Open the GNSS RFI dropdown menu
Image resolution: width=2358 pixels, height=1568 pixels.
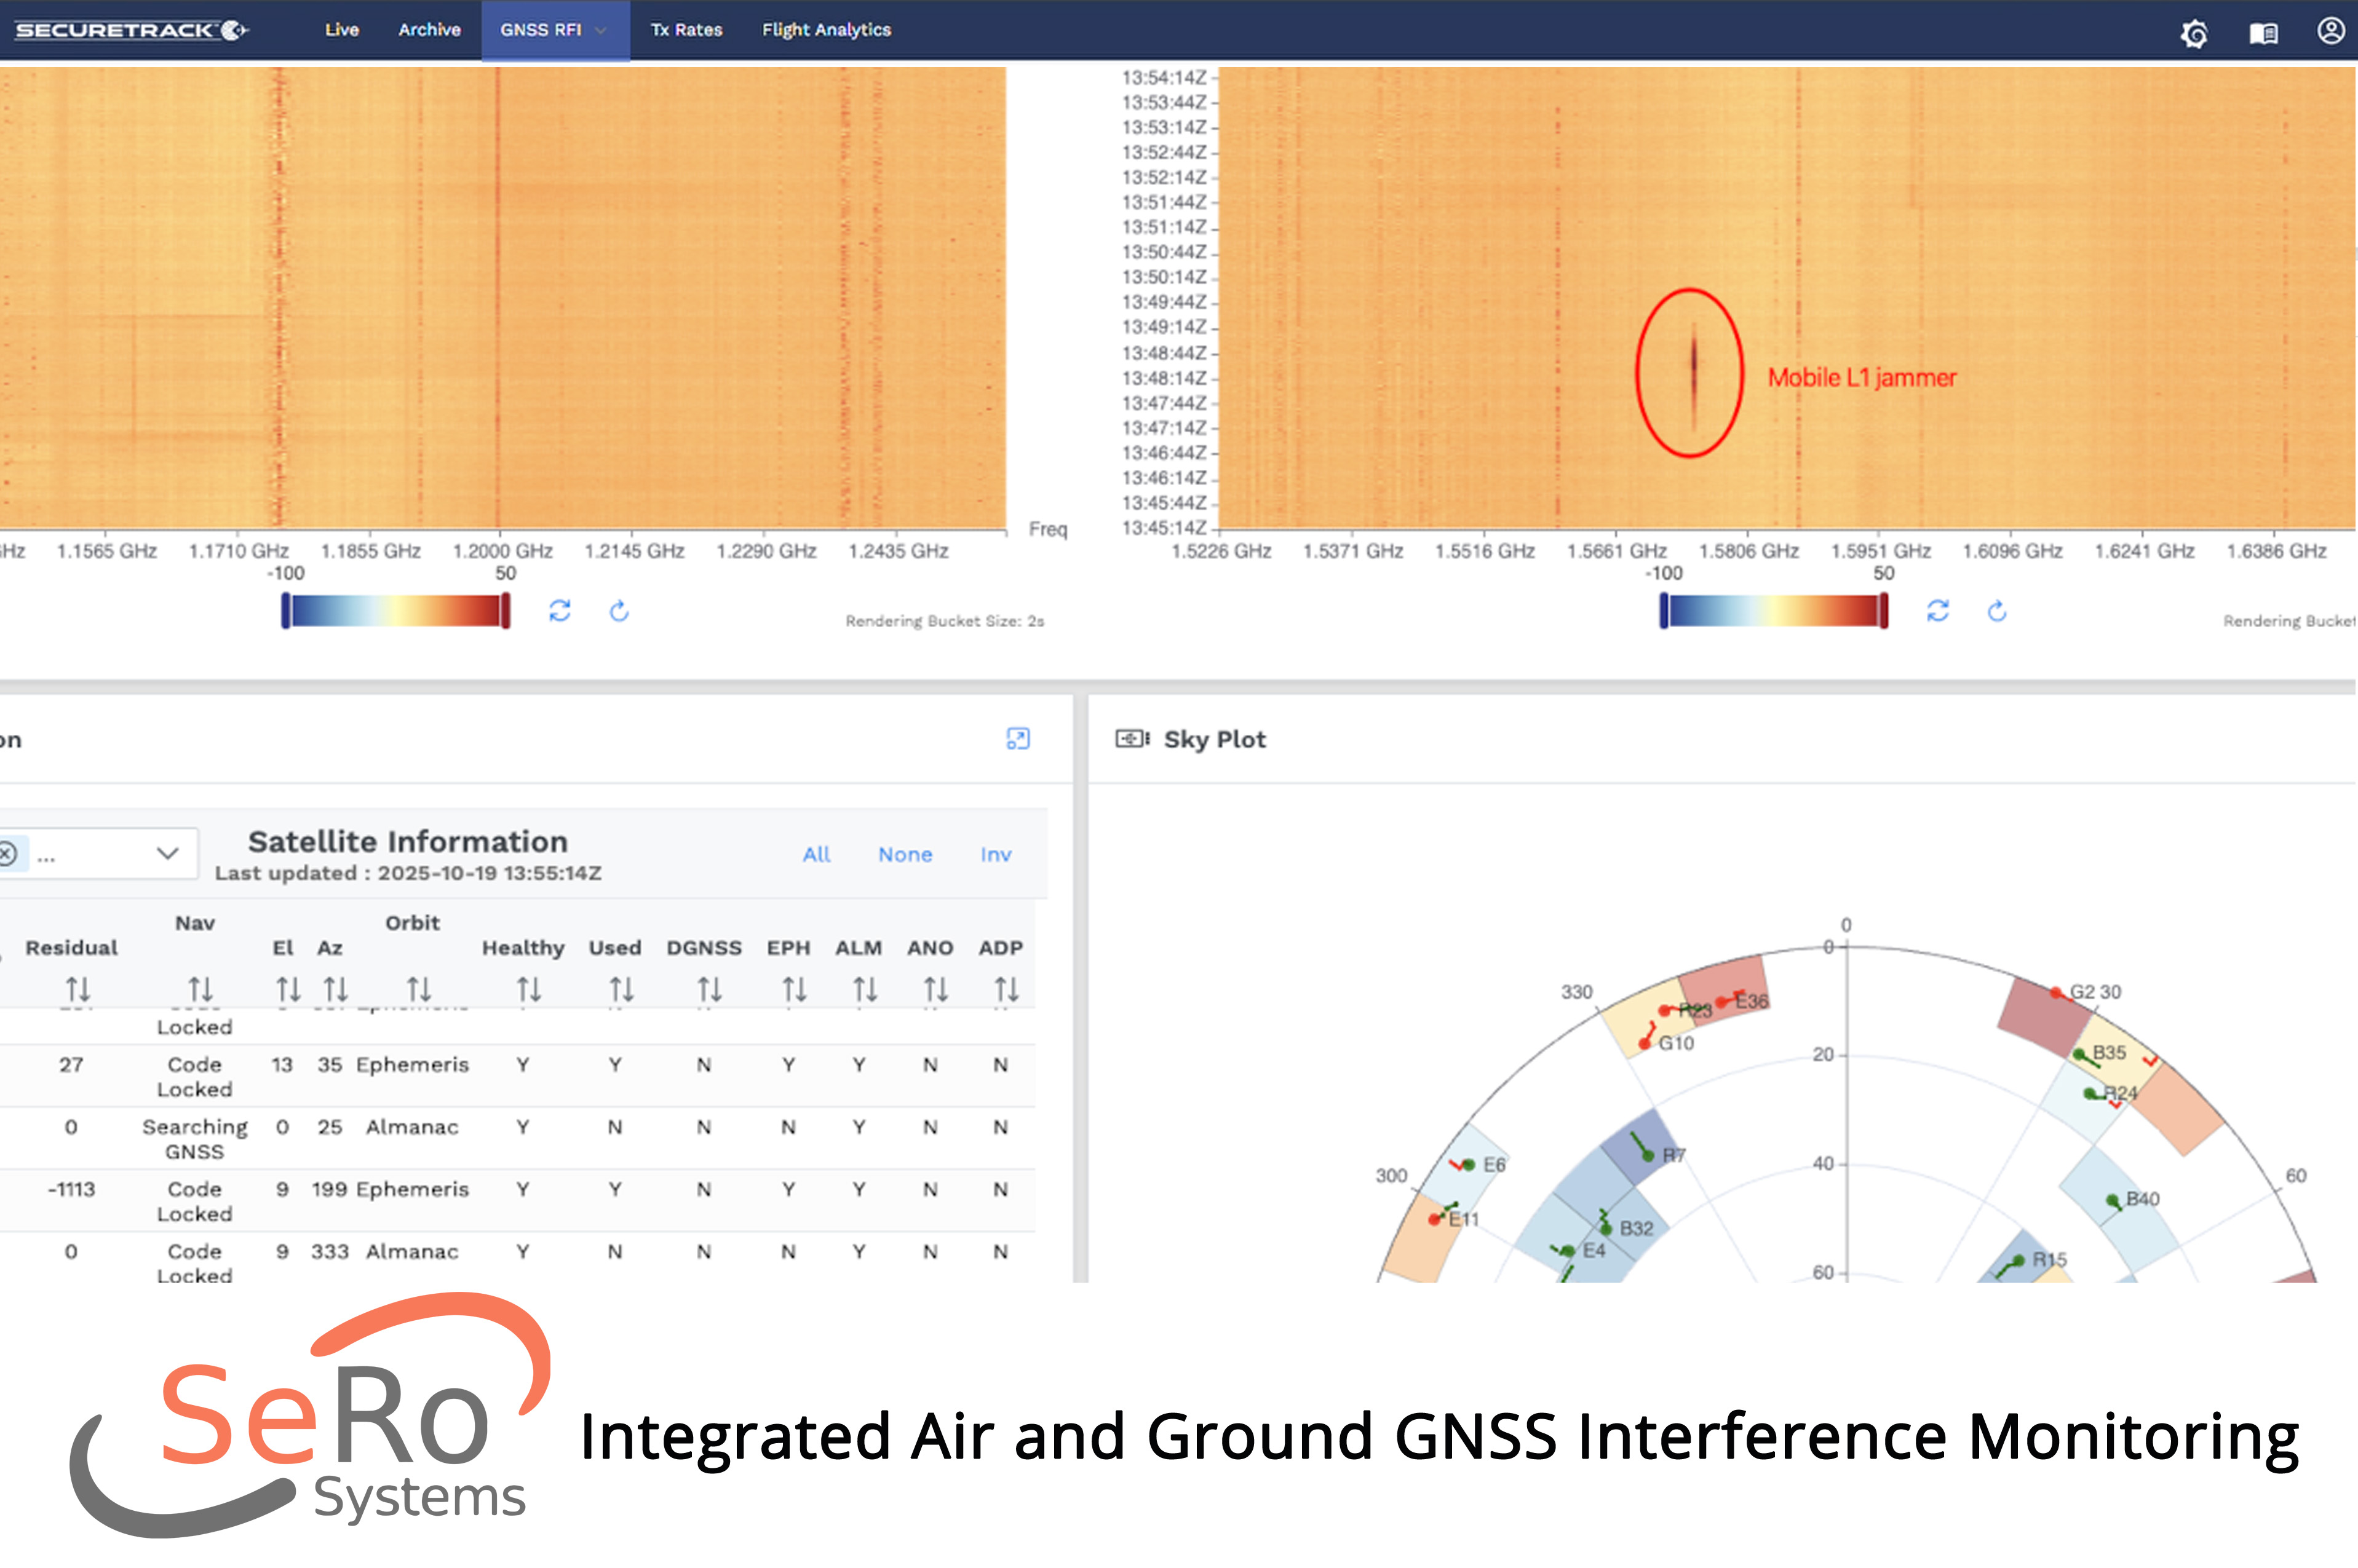pos(555,30)
